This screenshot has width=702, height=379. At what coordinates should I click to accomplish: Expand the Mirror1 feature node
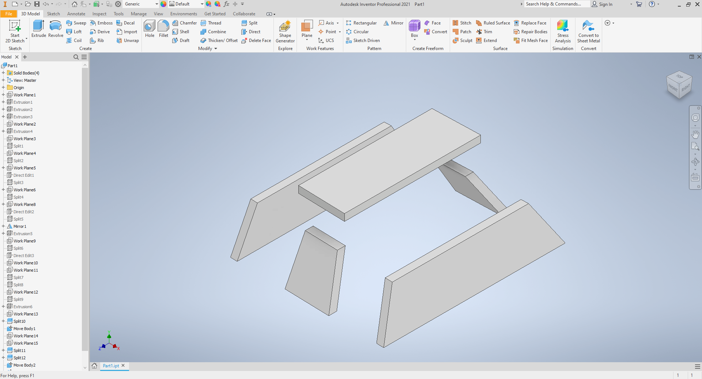coord(3,226)
